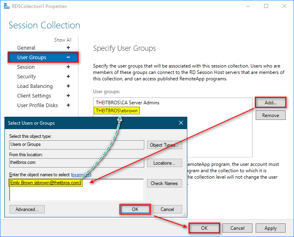Click the Object Types... button

(165, 145)
